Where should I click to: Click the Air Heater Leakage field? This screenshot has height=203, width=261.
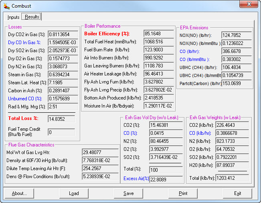click(159, 73)
